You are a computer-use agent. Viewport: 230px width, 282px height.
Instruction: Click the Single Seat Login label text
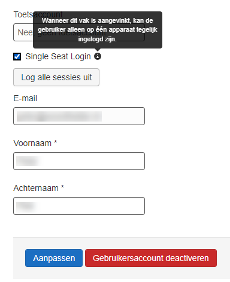click(58, 56)
